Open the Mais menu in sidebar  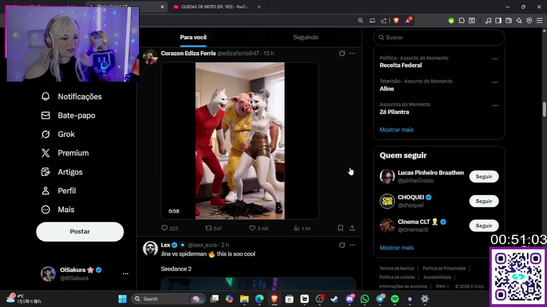58,210
